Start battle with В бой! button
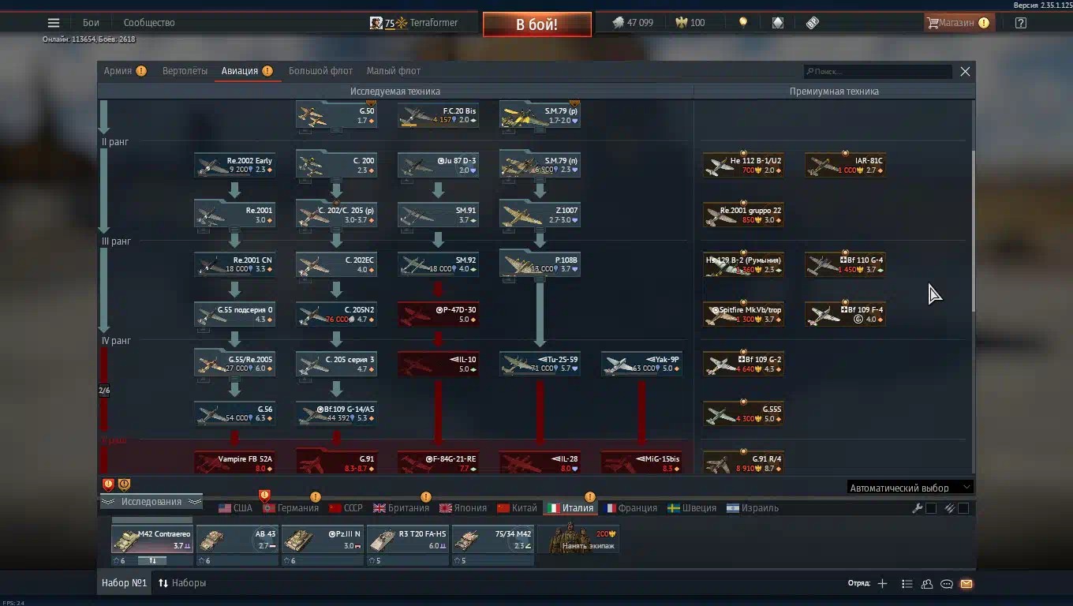This screenshot has width=1073, height=606. tap(537, 24)
